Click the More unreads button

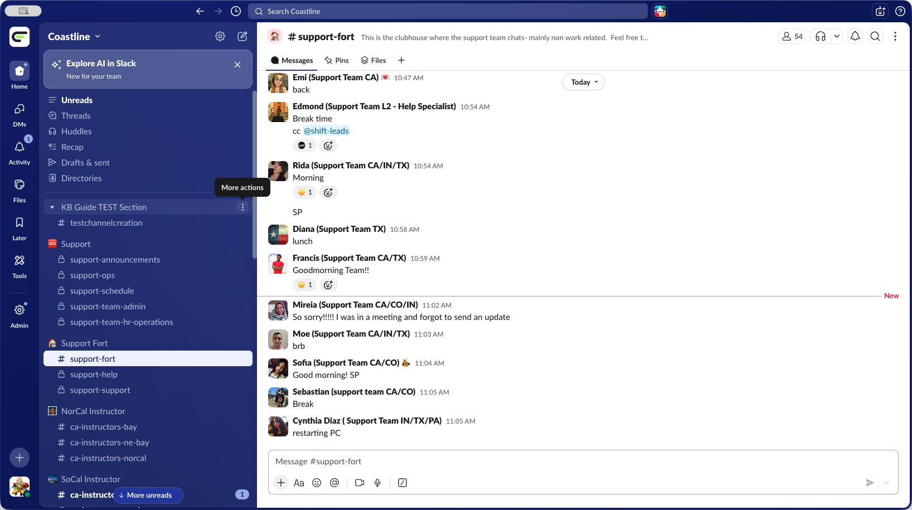point(148,495)
